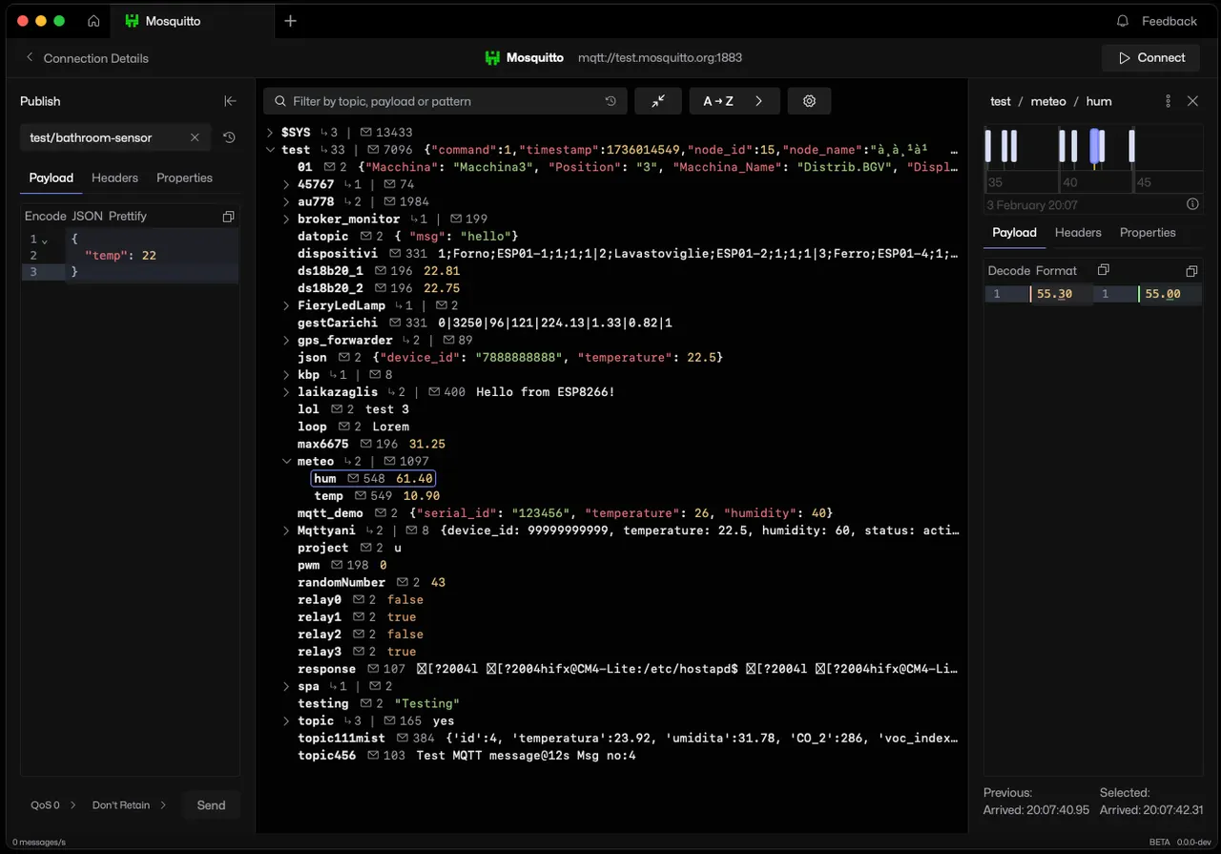Choose JSON format in publish editor
This screenshot has width=1221, height=854.
pos(87,217)
